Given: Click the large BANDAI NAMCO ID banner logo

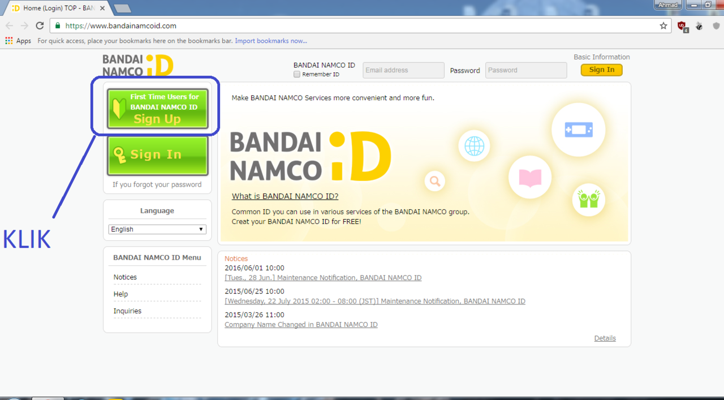Looking at the screenshot, I should pyautogui.click(x=311, y=156).
